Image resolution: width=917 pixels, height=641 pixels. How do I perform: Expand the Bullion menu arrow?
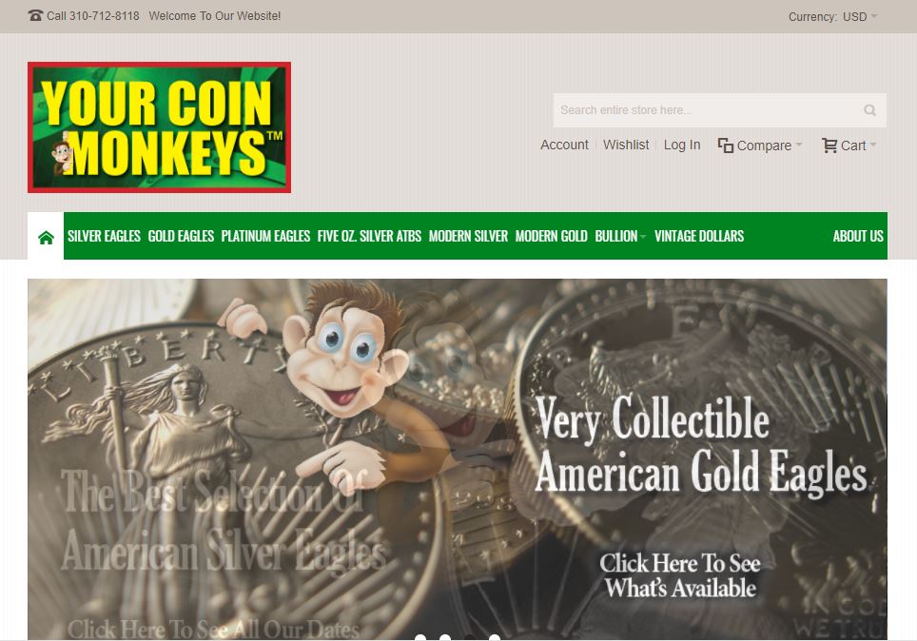[x=643, y=236]
